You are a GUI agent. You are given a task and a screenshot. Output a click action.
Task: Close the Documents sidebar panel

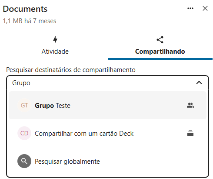tap(205, 8)
